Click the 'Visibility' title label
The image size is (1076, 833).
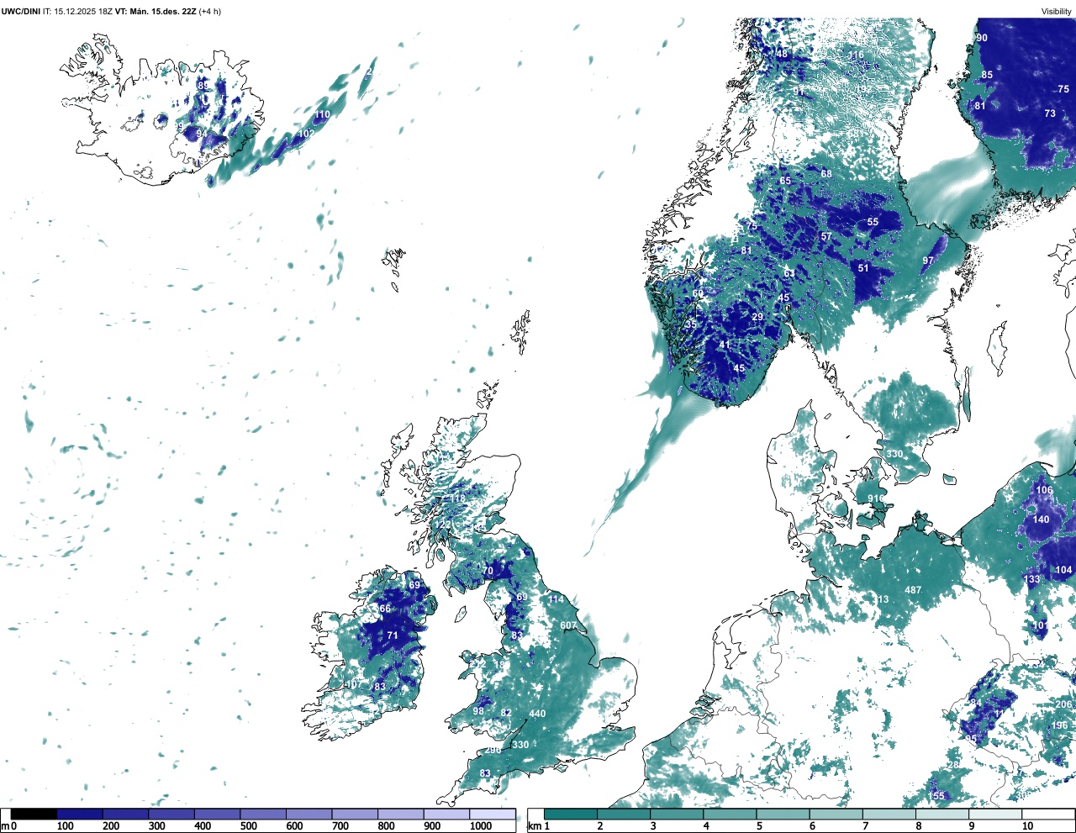pyautogui.click(x=1056, y=12)
